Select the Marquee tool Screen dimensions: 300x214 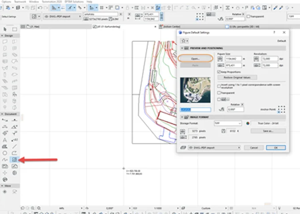pos(15,29)
